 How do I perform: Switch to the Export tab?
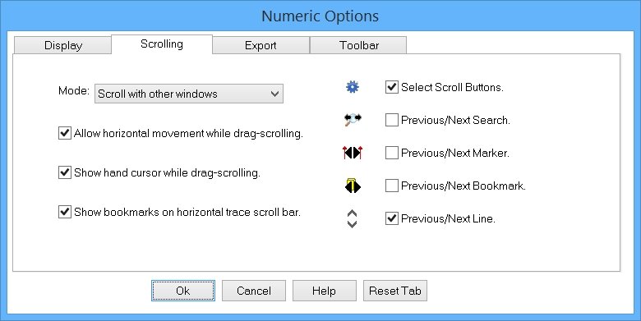click(x=261, y=45)
